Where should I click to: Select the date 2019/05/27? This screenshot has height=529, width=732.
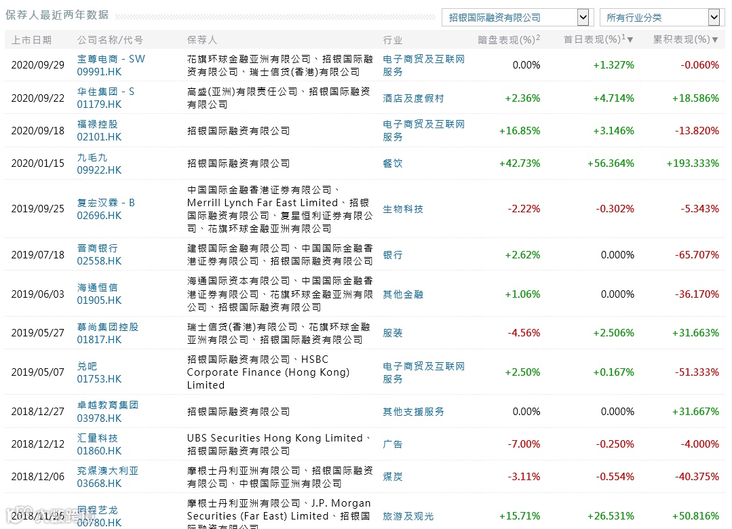(38, 333)
